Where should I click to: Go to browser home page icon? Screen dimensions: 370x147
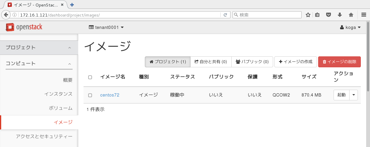coord(351,15)
